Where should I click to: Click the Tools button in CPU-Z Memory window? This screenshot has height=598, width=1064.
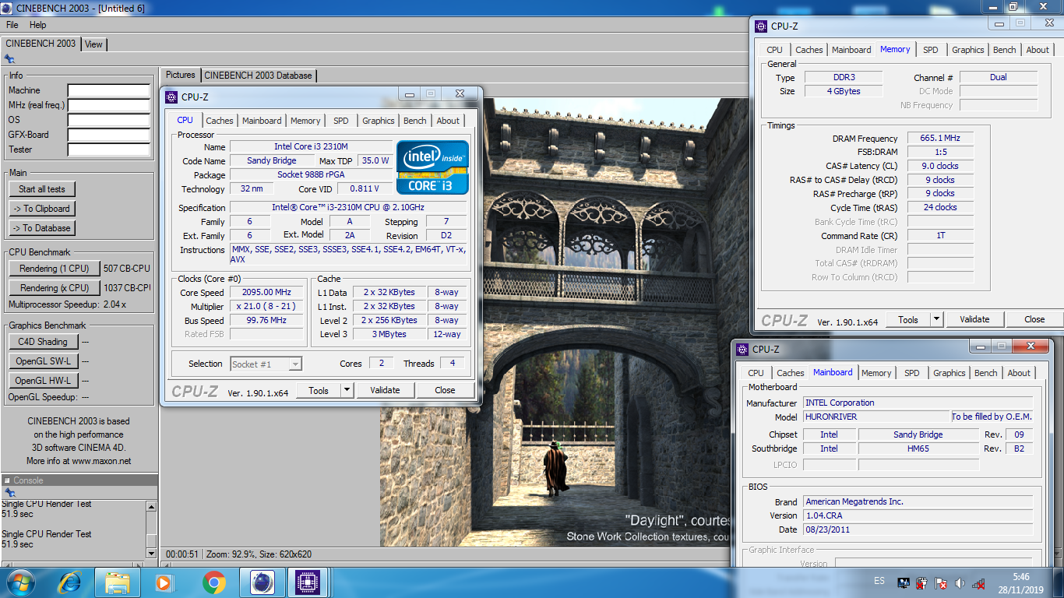(x=908, y=319)
